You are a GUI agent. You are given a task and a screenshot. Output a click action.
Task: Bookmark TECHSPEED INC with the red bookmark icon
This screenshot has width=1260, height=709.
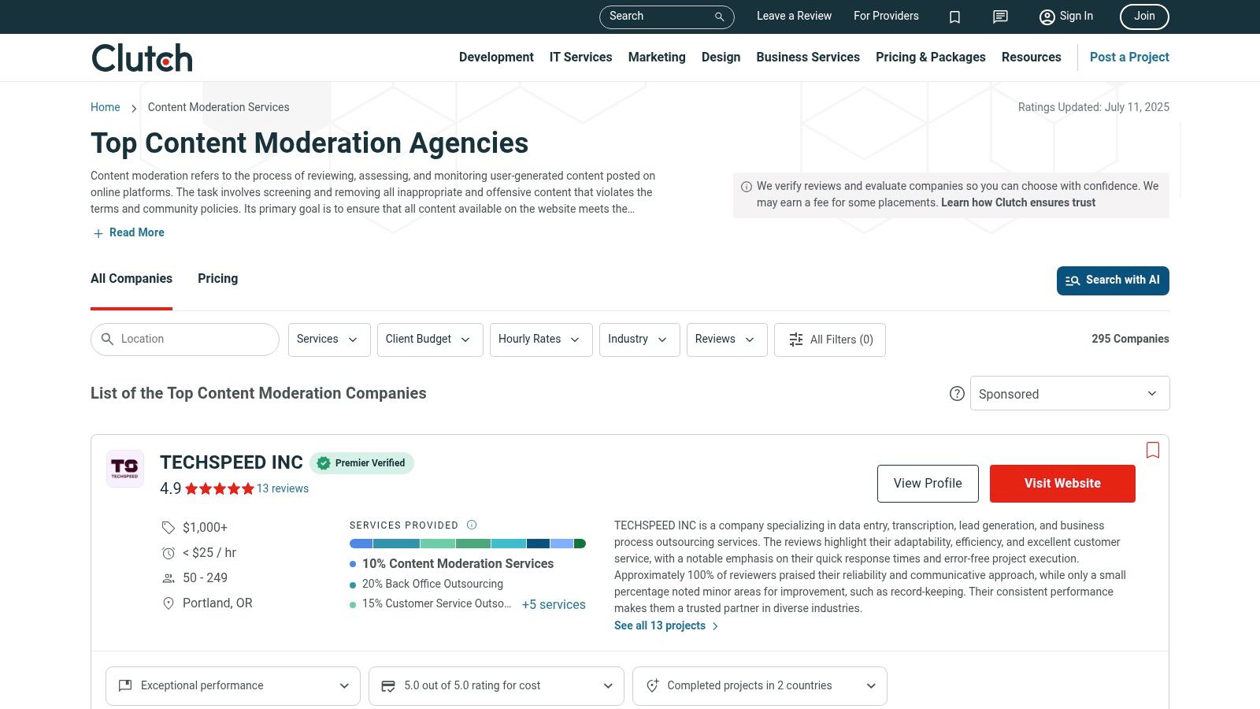click(x=1153, y=450)
